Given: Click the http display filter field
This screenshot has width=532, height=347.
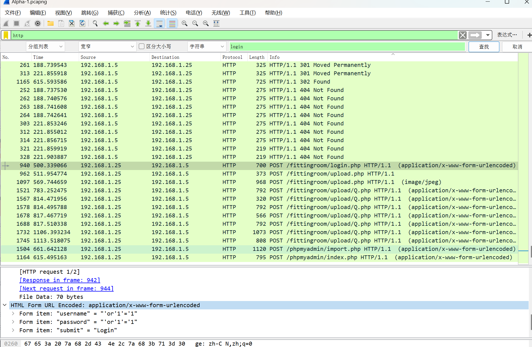Looking at the screenshot, I should [234, 35].
